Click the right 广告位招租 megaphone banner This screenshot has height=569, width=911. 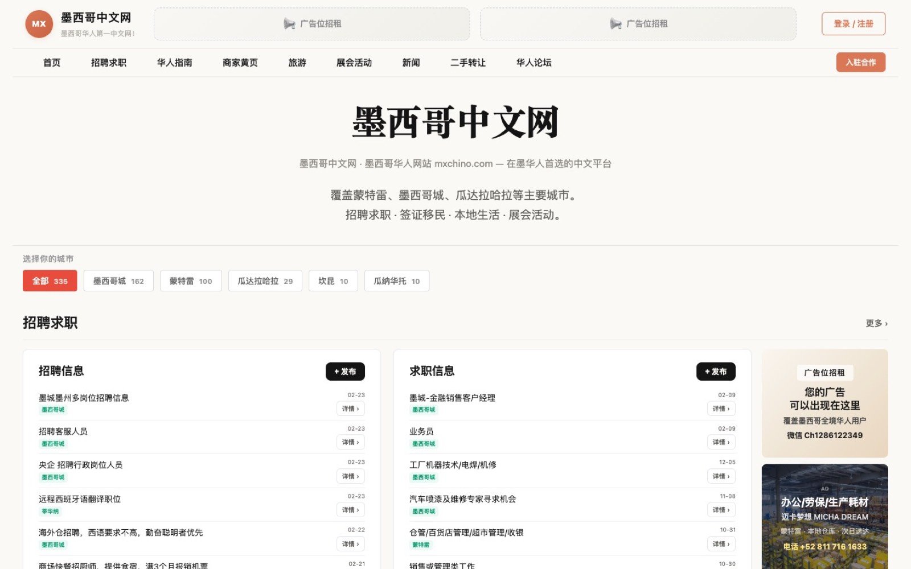coord(638,23)
